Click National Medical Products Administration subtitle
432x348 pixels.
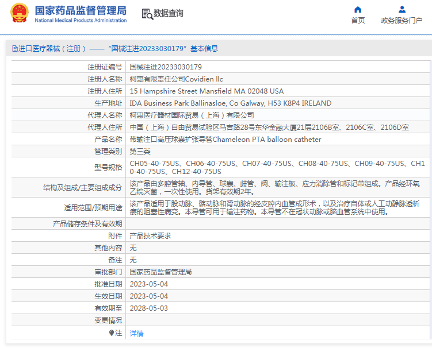(x=81, y=20)
